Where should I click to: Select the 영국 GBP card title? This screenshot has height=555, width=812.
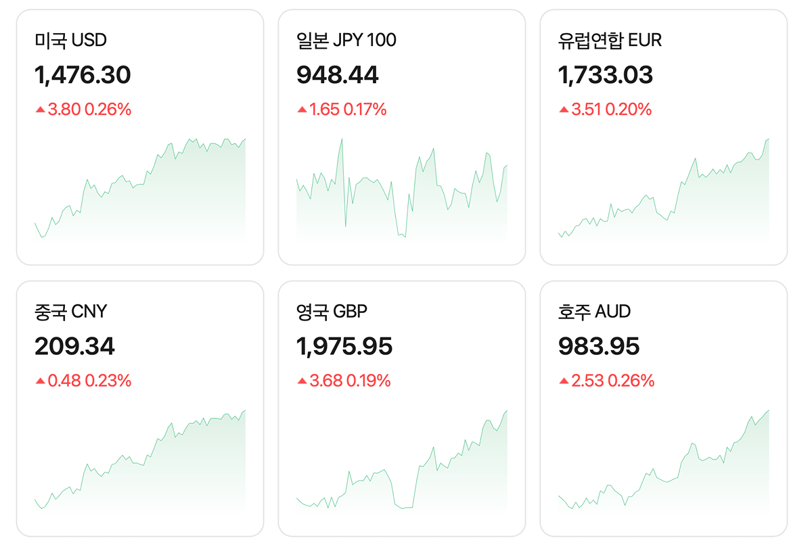point(332,312)
